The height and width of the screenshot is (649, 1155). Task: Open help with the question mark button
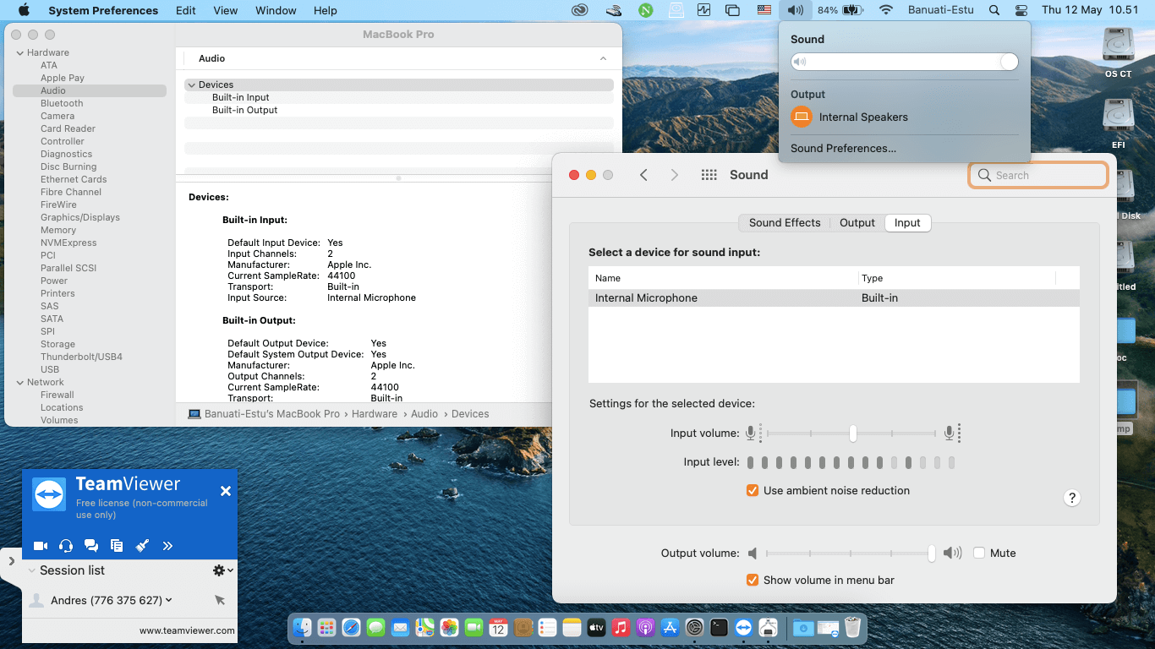1071,498
